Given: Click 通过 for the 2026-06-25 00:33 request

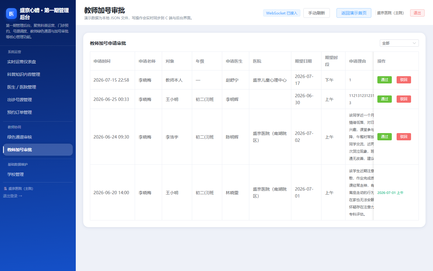Looking at the screenshot, I should (x=385, y=99).
